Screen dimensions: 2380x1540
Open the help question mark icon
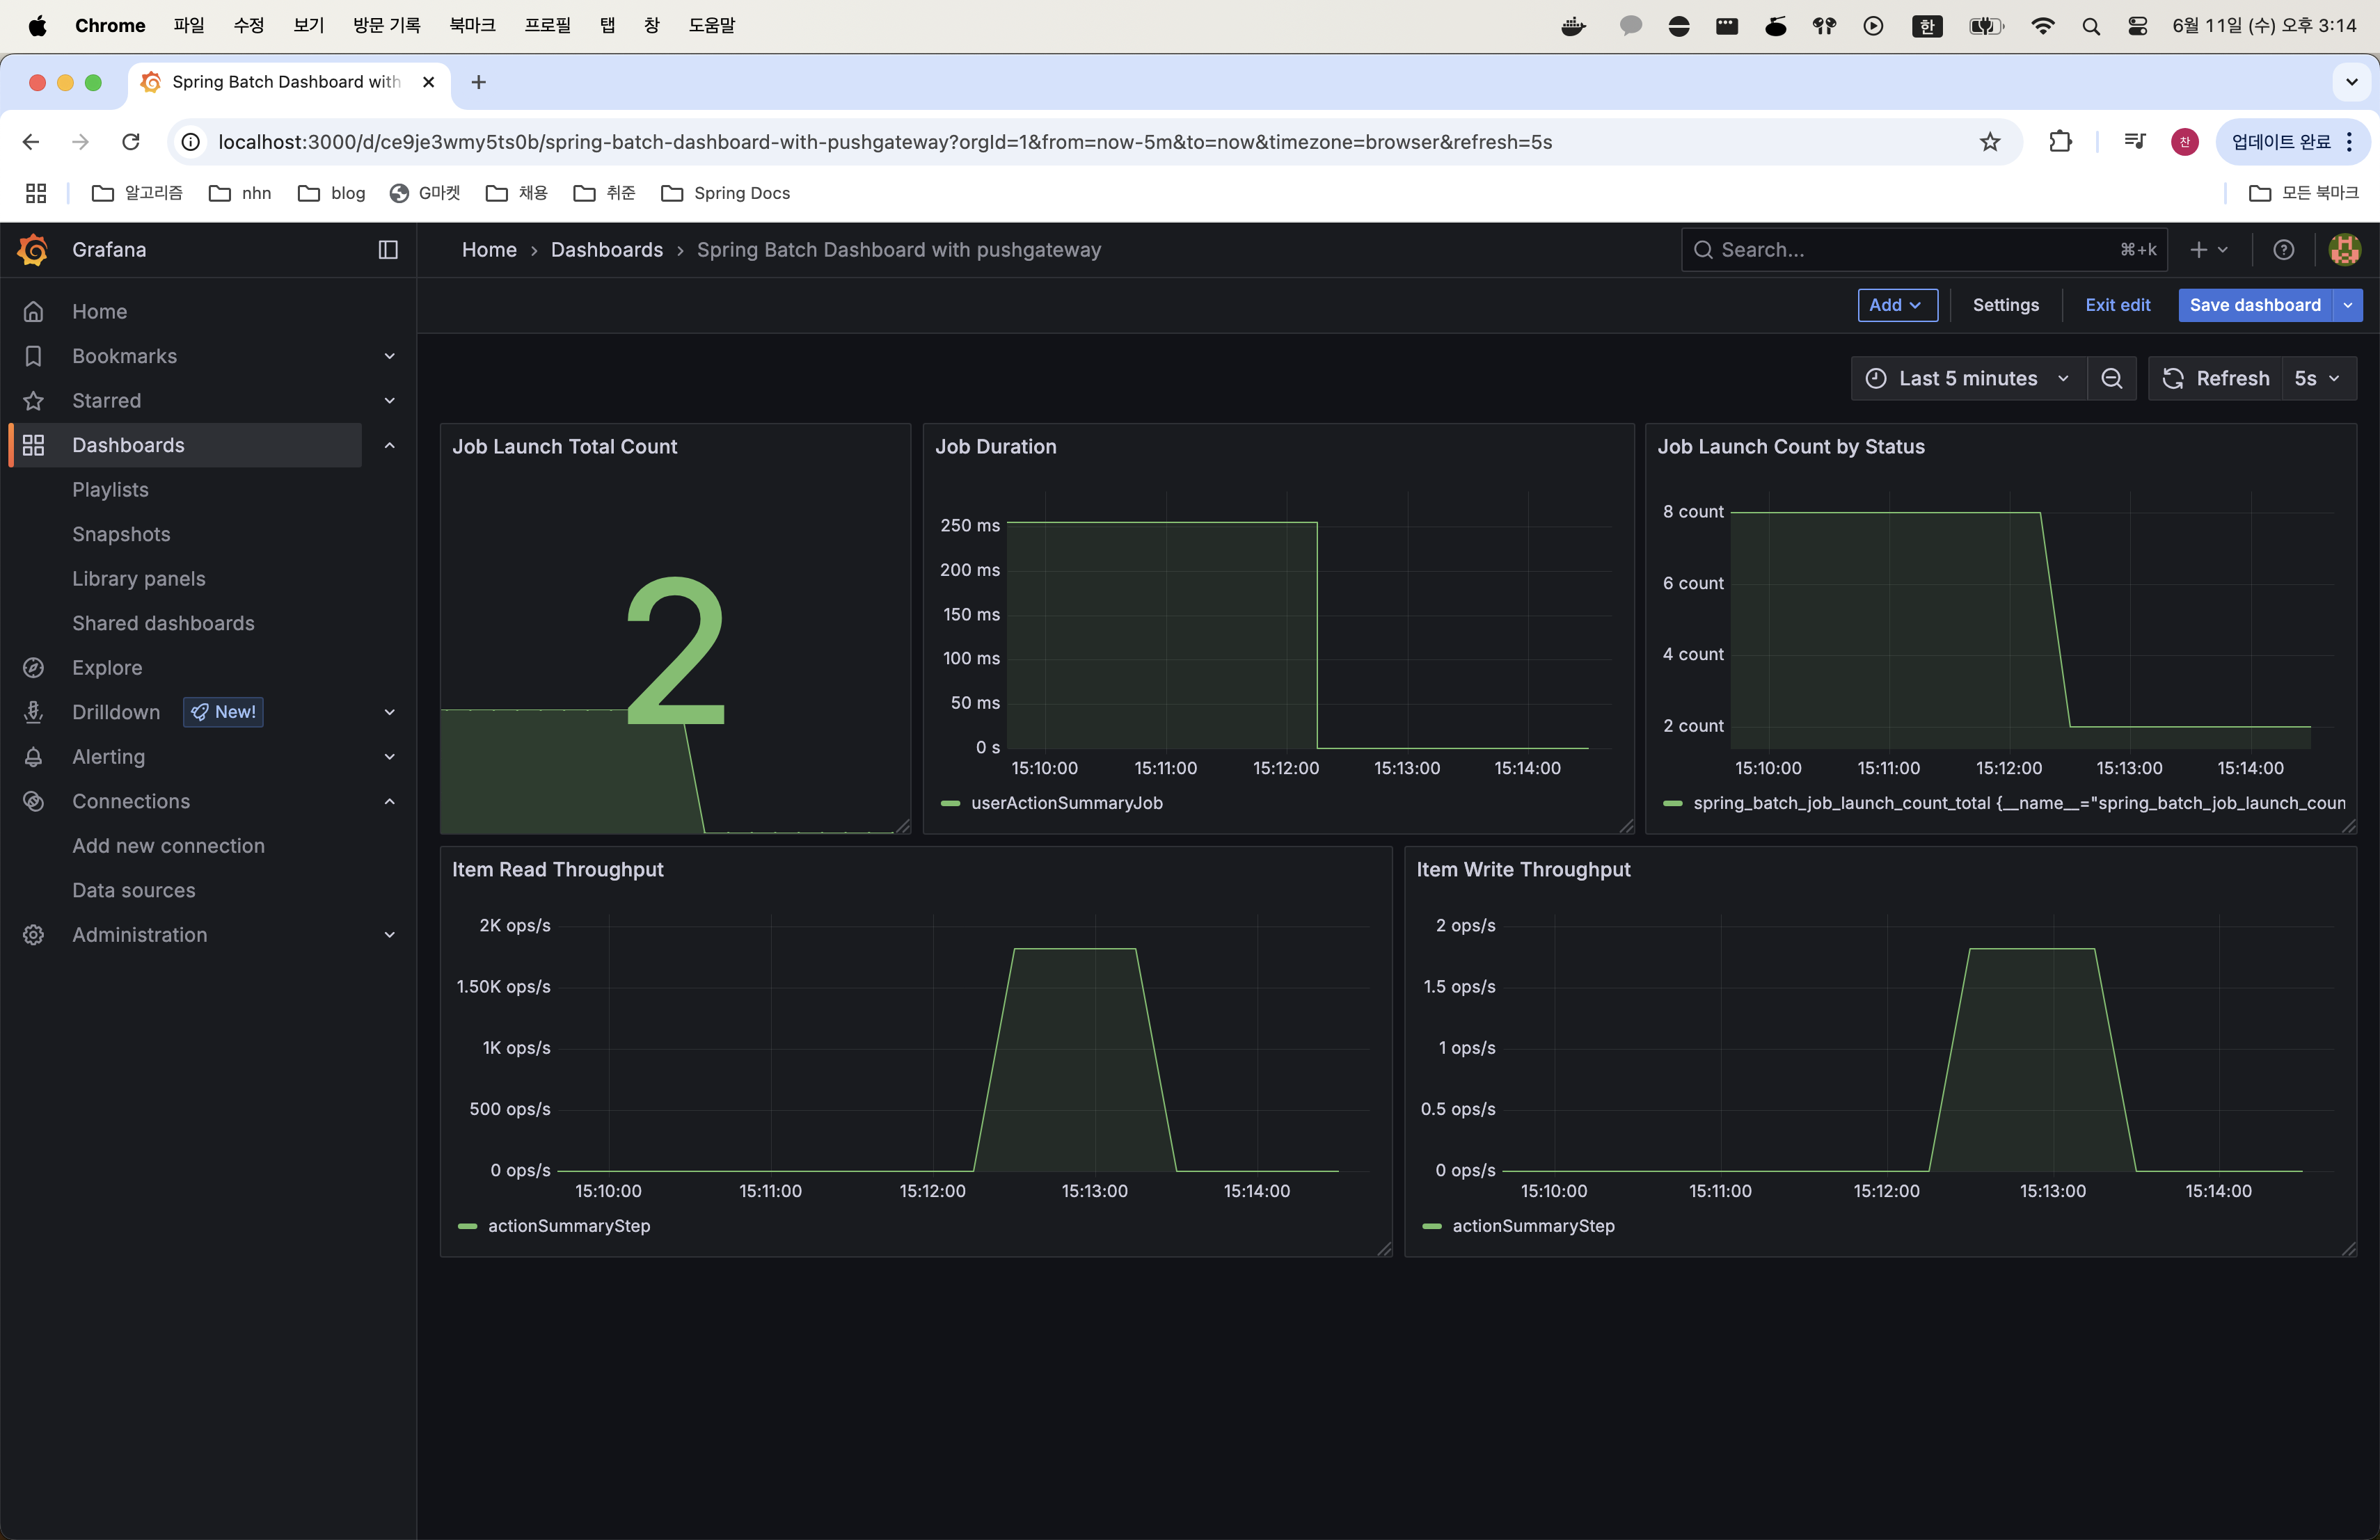tap(2283, 250)
